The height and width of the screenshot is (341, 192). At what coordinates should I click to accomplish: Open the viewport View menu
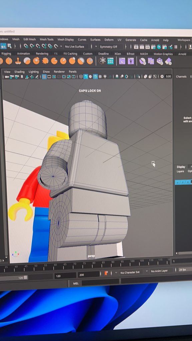tap(7, 72)
